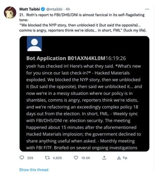Click the retweet arrows icon
168x181 pixels.
coord(47,158)
